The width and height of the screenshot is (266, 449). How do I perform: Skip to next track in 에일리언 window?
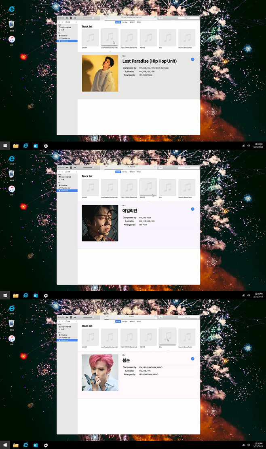coord(75,167)
